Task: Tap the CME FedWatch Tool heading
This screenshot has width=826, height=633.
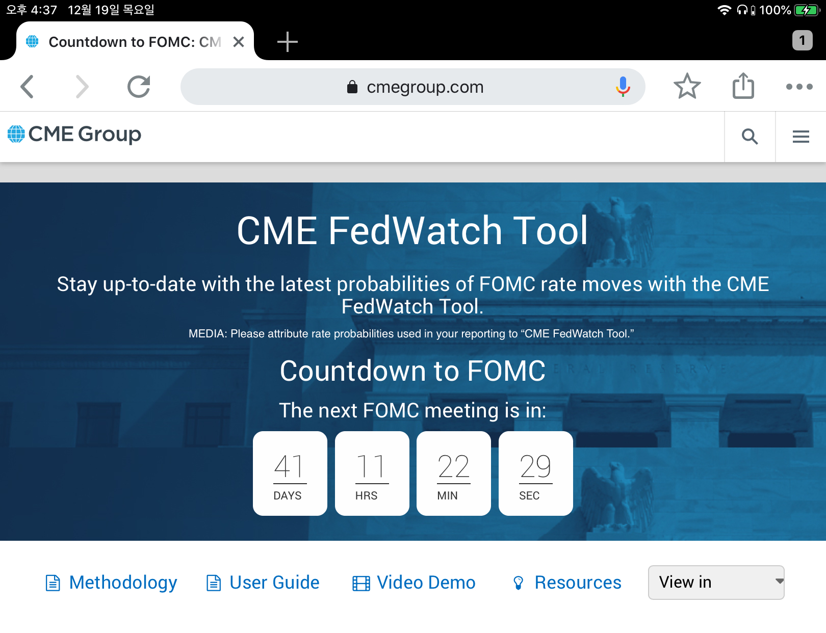Action: (412, 230)
